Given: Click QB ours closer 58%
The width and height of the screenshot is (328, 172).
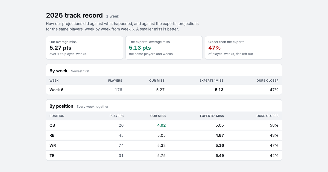Looking at the screenshot, I should [274, 125].
